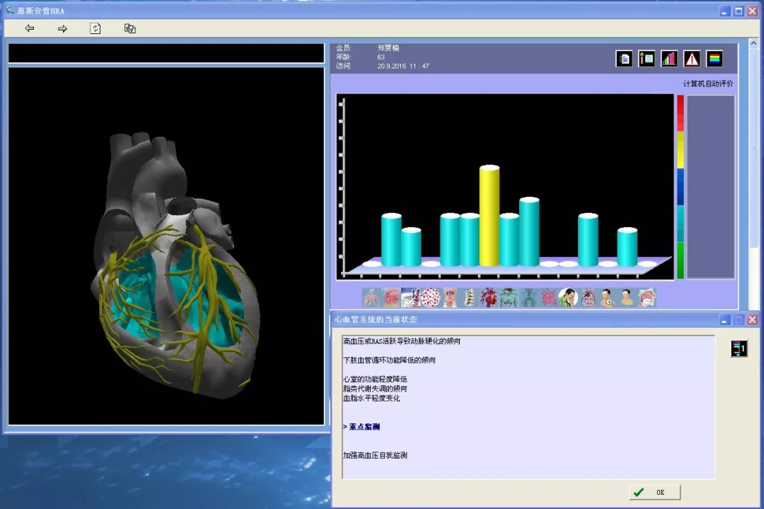Click the refresh page toolbar icon

95,28
